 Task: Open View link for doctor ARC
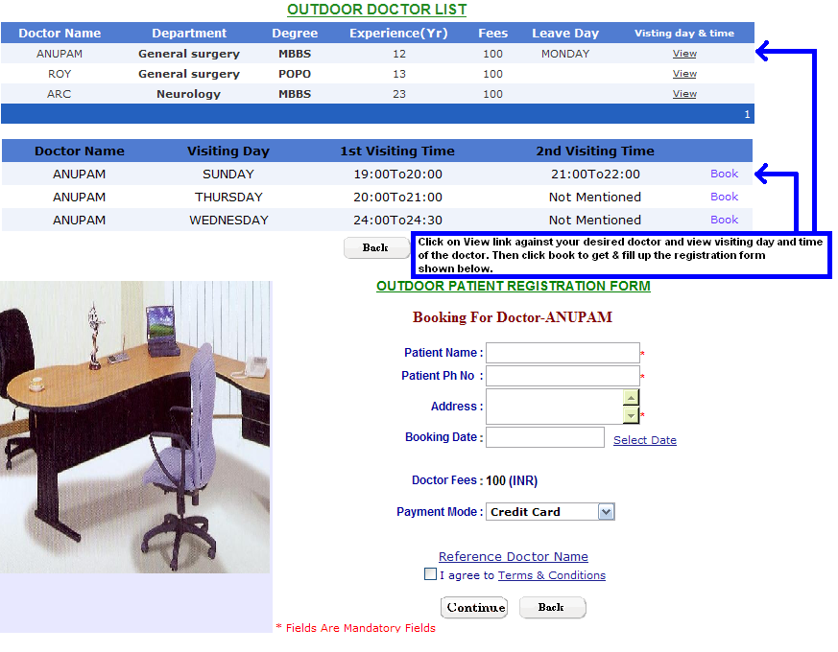click(684, 94)
